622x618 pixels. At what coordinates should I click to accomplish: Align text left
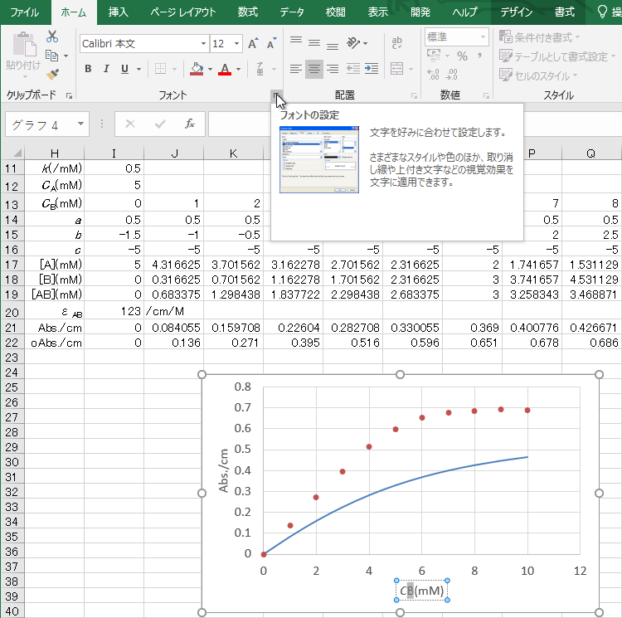[x=295, y=69]
